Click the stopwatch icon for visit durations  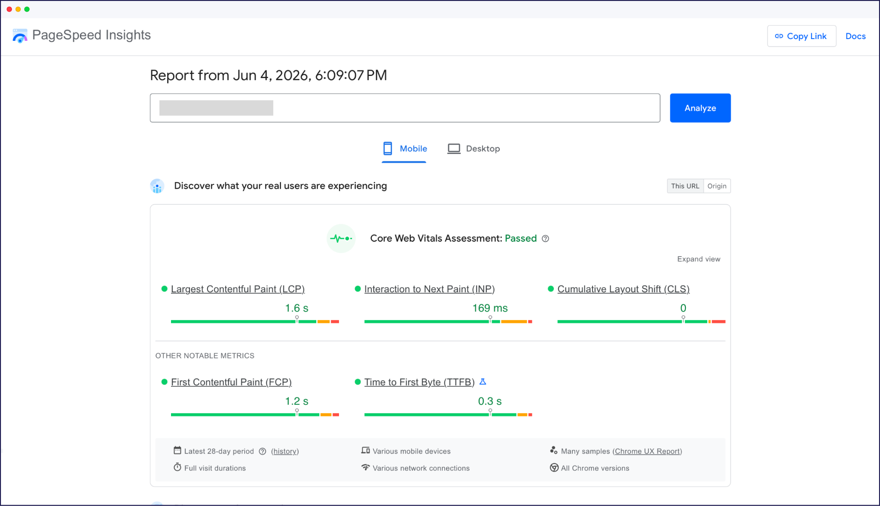(177, 467)
